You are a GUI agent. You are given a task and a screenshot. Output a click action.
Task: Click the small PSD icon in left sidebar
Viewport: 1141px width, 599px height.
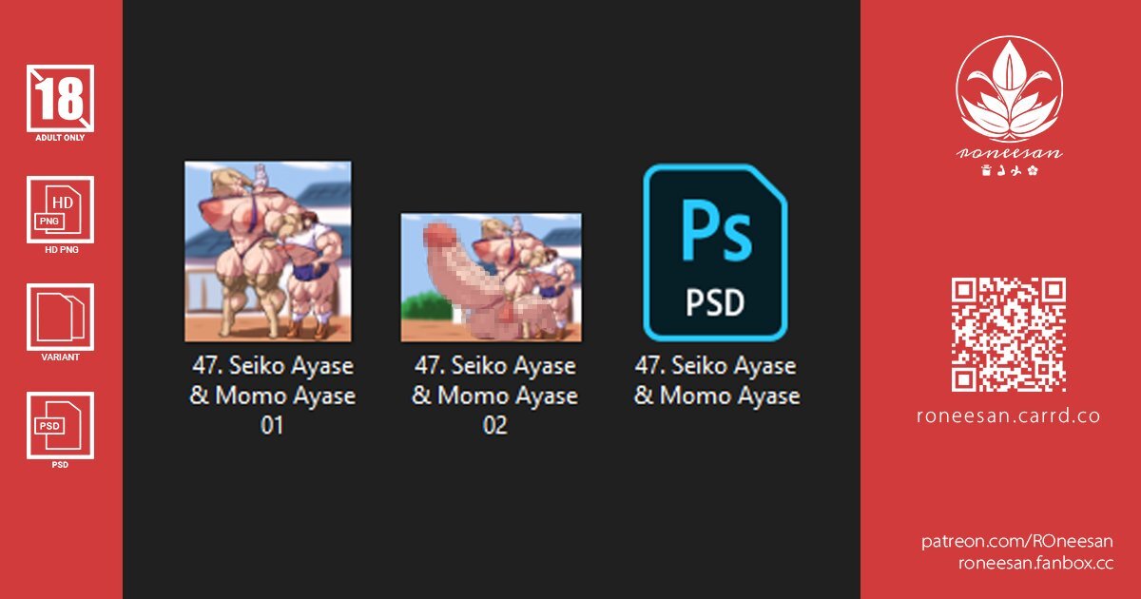pyautogui.click(x=60, y=425)
